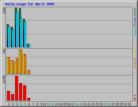Click day number 22 on x-axis
The height and width of the screenshot is (107, 138).
pos(93,104)
